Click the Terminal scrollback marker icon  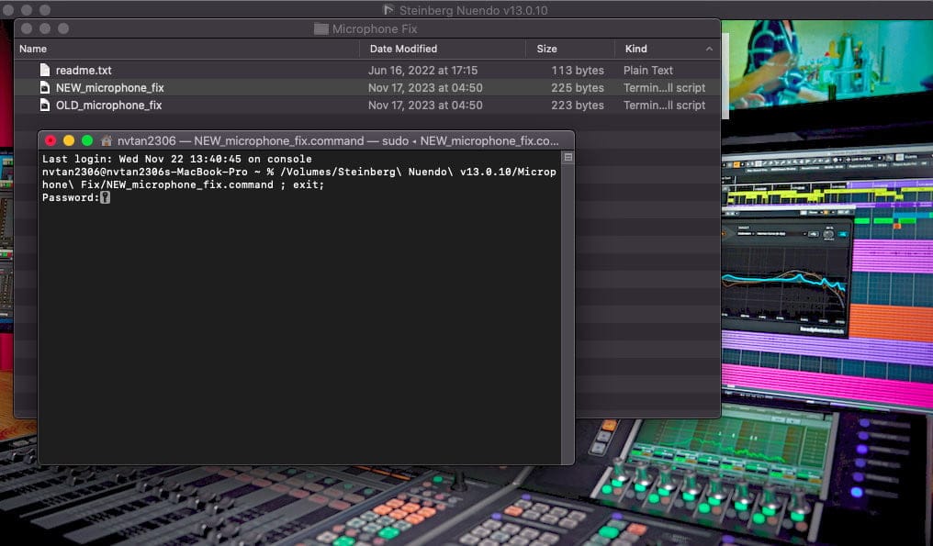[568, 158]
